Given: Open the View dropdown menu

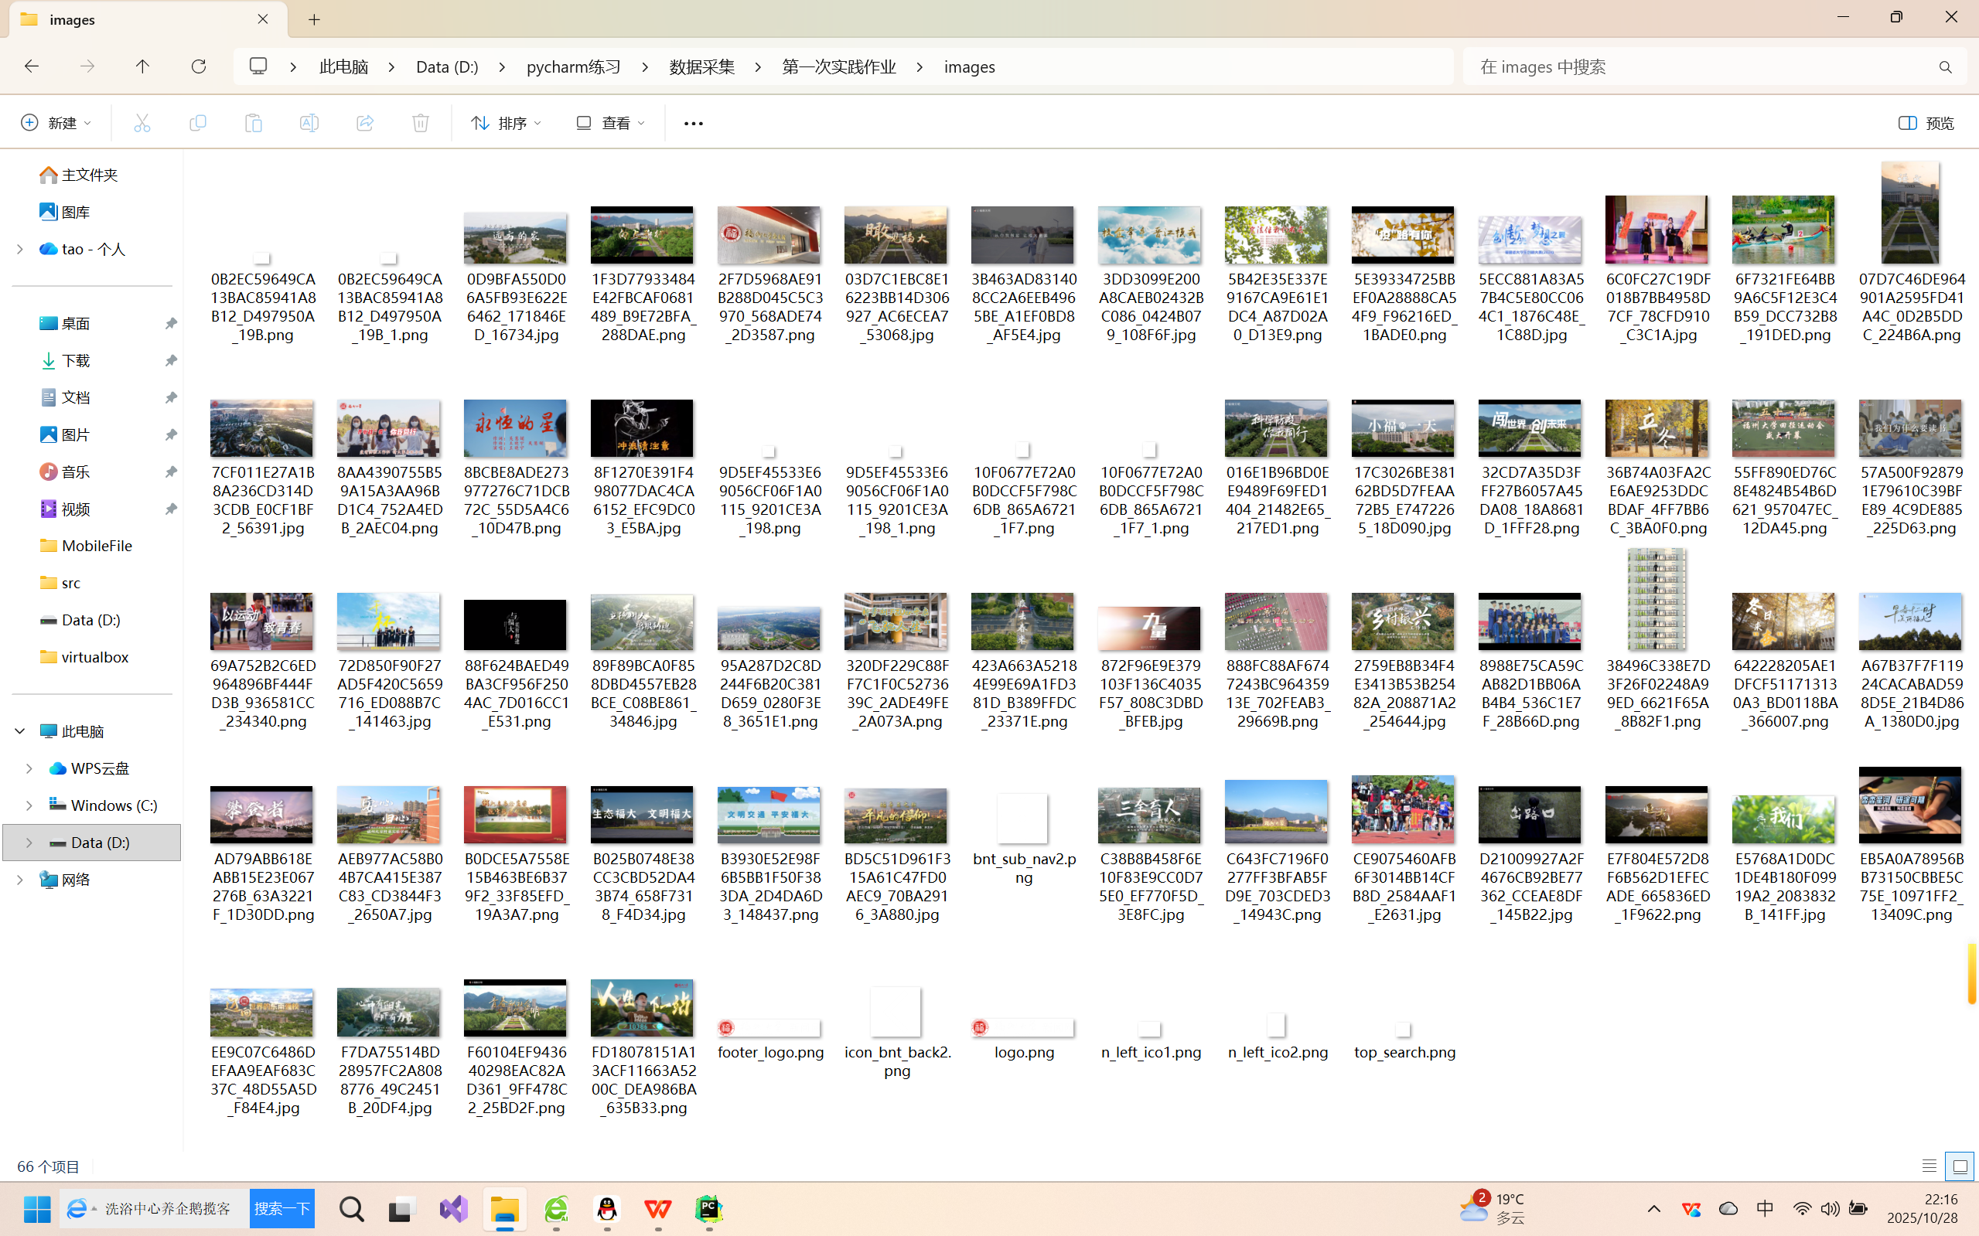Looking at the screenshot, I should click(610, 123).
